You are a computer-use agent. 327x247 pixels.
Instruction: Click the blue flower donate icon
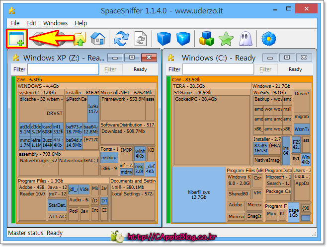(268, 39)
